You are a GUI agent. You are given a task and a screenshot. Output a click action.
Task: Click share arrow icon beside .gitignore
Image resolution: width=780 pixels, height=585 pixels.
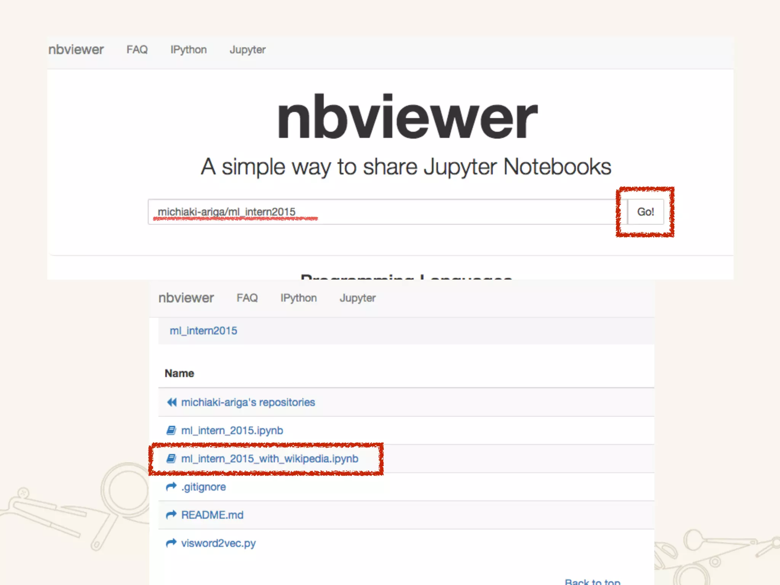click(x=171, y=487)
